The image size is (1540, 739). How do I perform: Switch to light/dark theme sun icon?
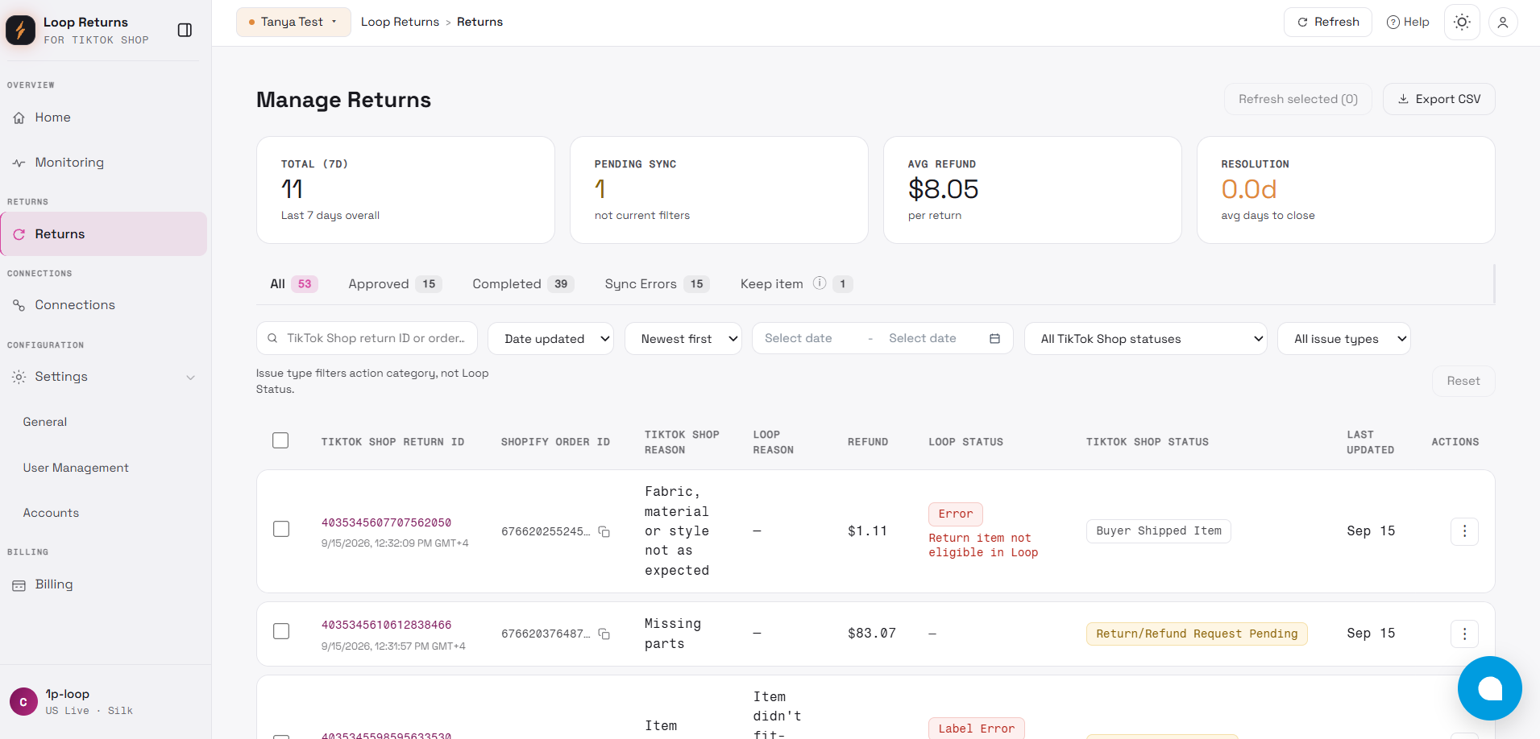1462,23
